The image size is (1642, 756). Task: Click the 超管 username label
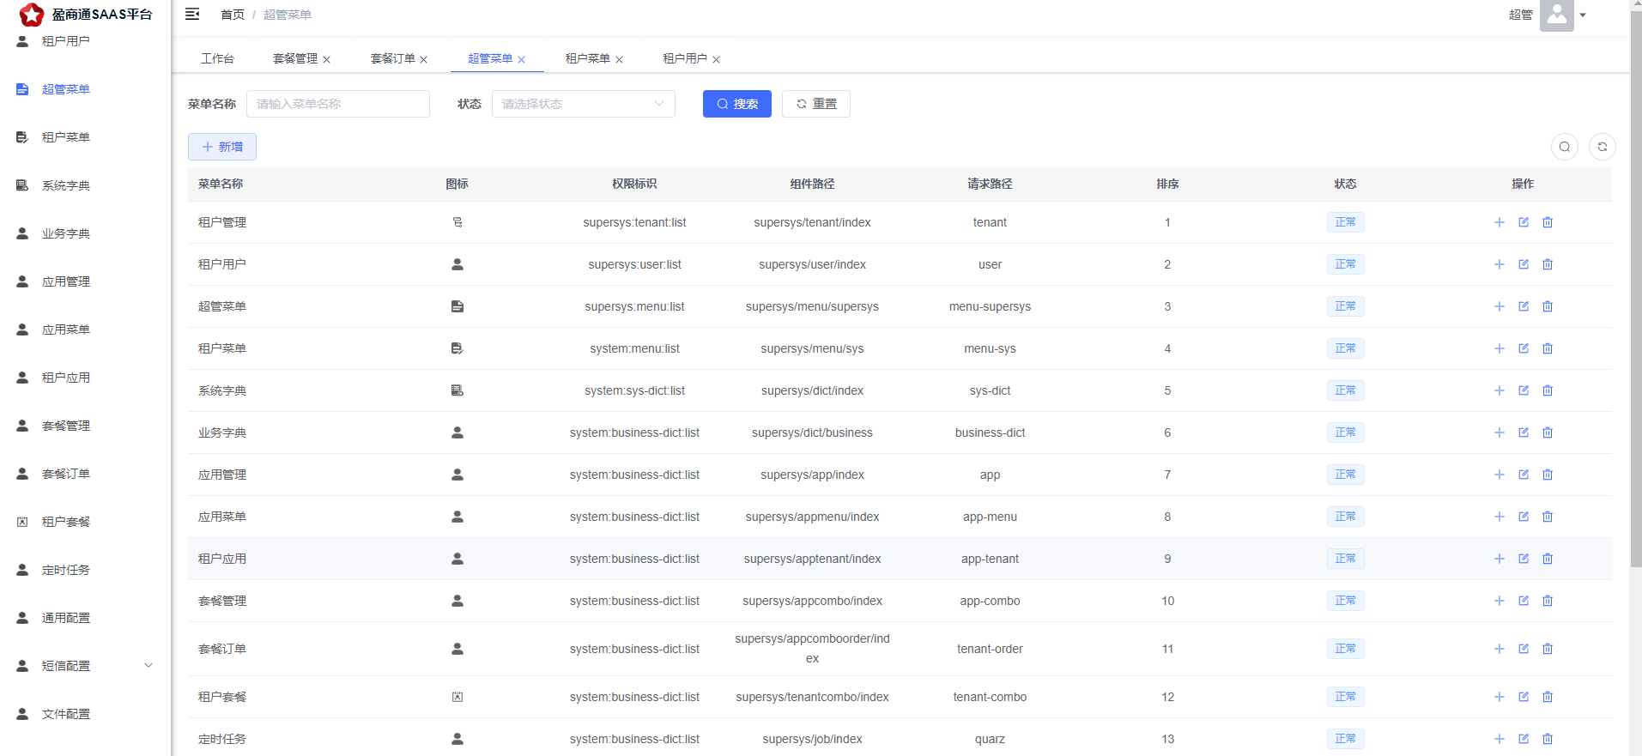pyautogui.click(x=1521, y=15)
